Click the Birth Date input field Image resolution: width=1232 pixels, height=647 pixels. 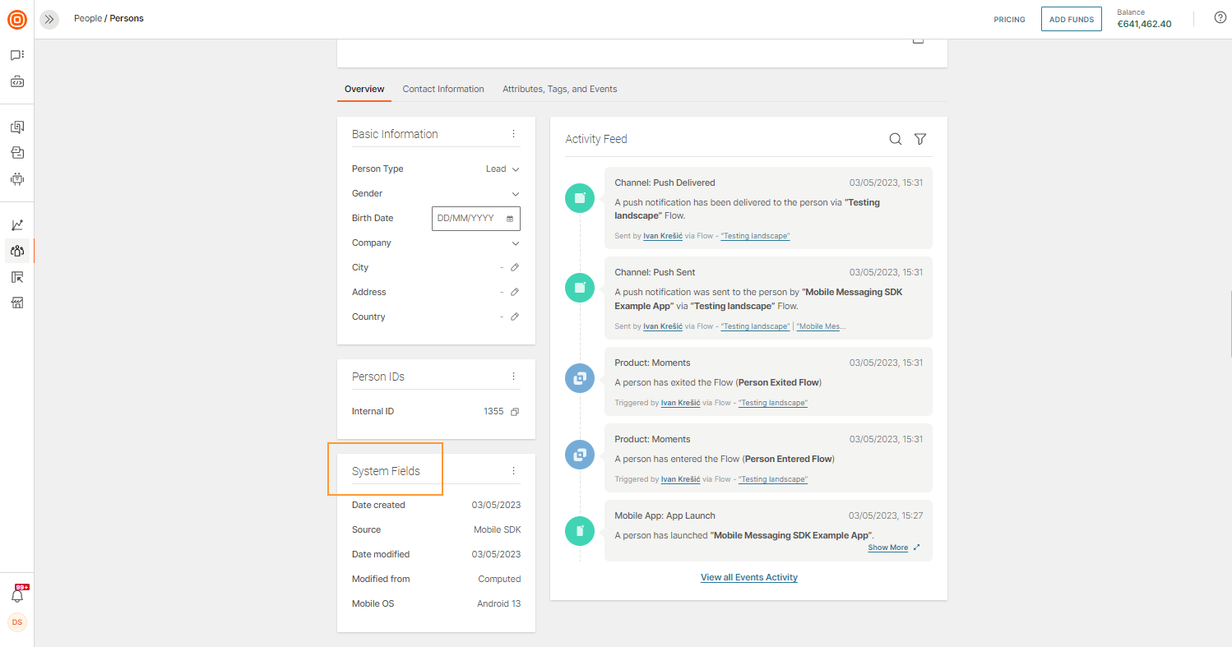coord(470,219)
